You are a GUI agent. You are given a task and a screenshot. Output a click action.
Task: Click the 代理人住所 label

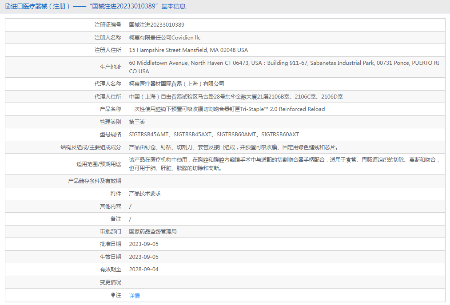coord(108,97)
